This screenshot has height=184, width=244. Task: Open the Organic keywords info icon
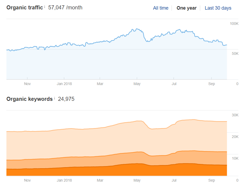[x=55, y=98]
